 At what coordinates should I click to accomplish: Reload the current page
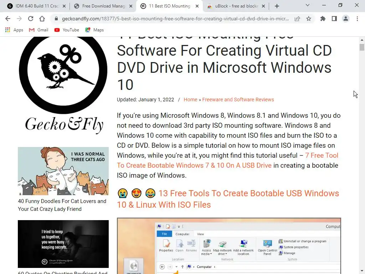(x=31, y=19)
